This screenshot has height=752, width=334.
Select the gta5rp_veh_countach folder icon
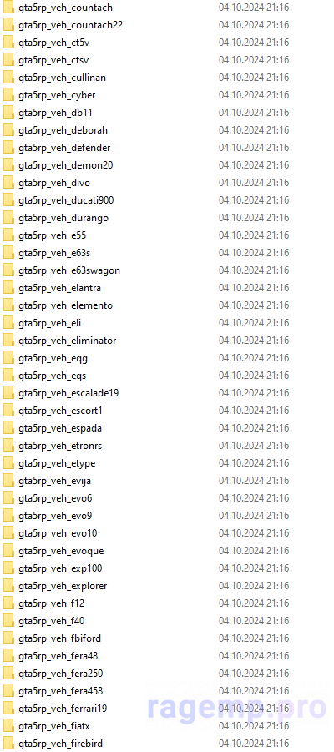8,8
